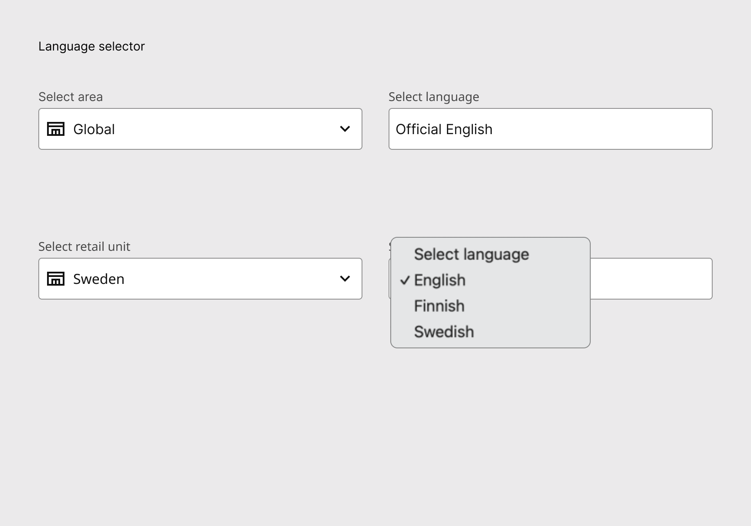751x526 pixels.
Task: Click the retail unit language field behind the popup
Action: coord(651,279)
